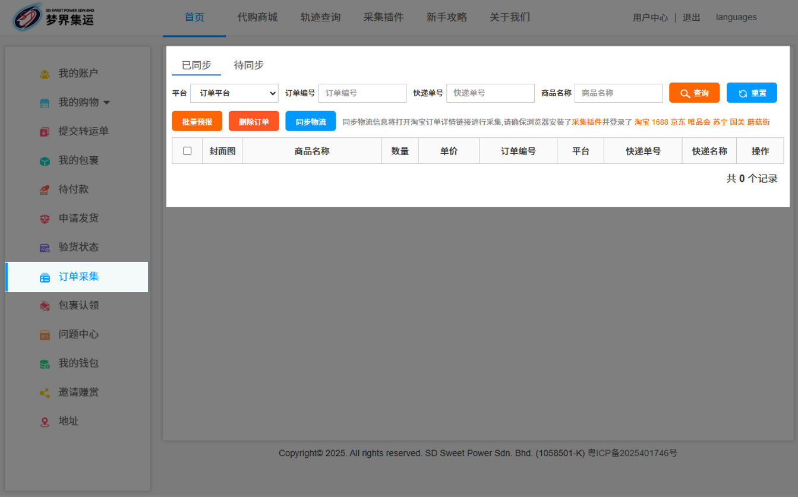Open the languages menu

[x=736, y=17]
